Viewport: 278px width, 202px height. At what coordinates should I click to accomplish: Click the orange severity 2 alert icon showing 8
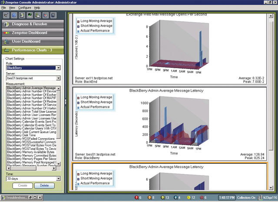(x=149, y=197)
